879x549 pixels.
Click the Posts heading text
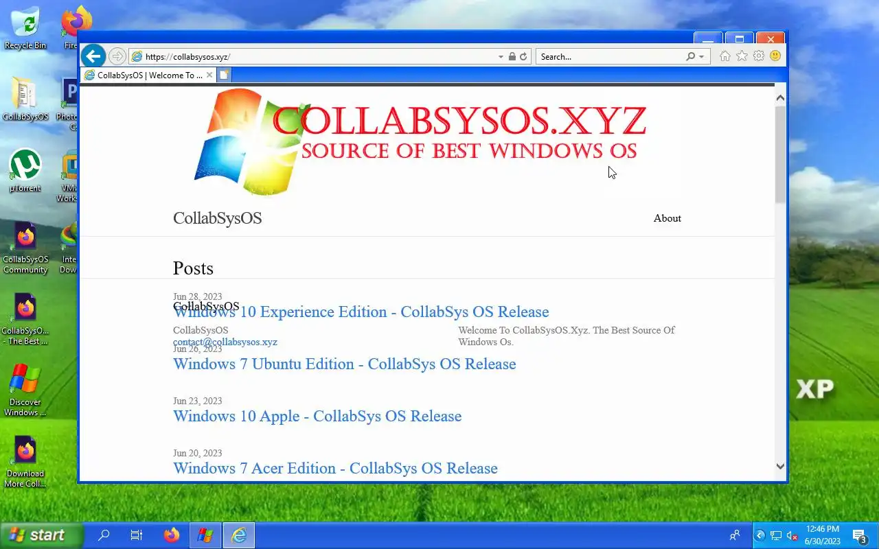pyautogui.click(x=193, y=268)
